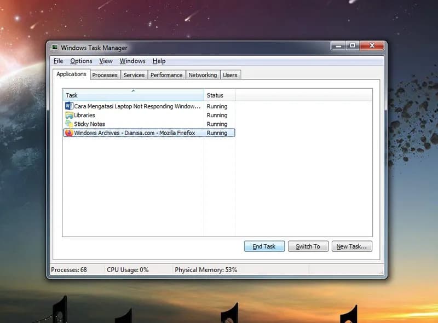Viewport: 438px width, 323px height.
Task: Sort by the Status column header
Action: tap(219, 95)
